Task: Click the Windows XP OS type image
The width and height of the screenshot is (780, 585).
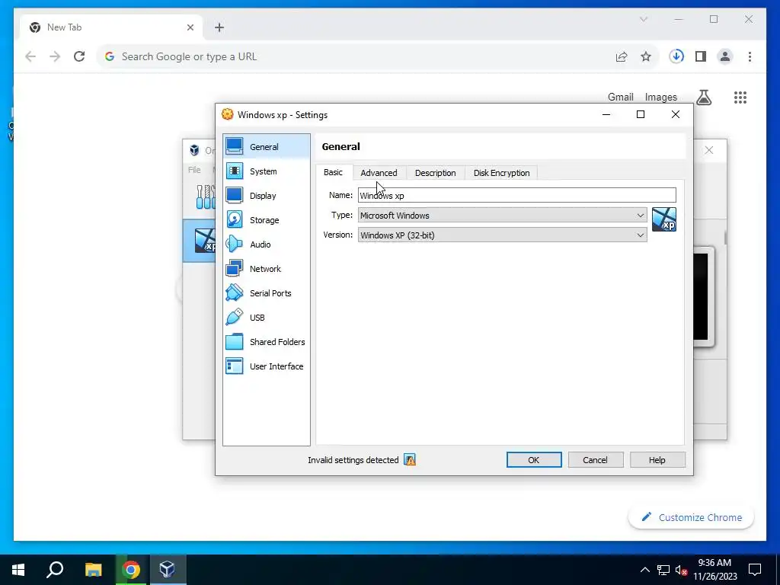Action: click(x=664, y=219)
